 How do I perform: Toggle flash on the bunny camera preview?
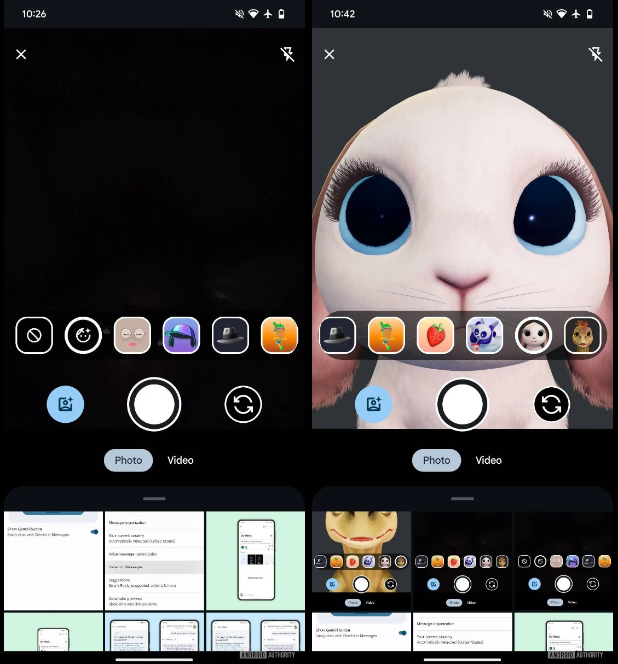tap(596, 54)
